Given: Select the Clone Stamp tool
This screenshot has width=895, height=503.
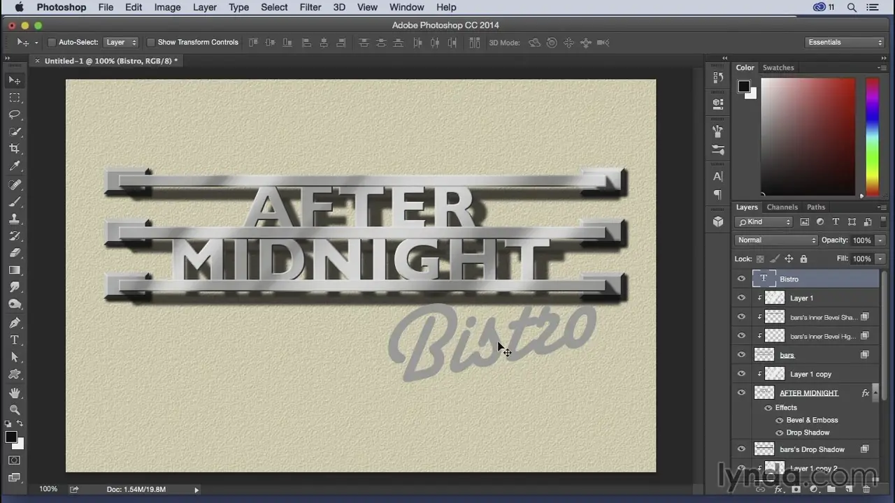Looking at the screenshot, I should coord(15,219).
